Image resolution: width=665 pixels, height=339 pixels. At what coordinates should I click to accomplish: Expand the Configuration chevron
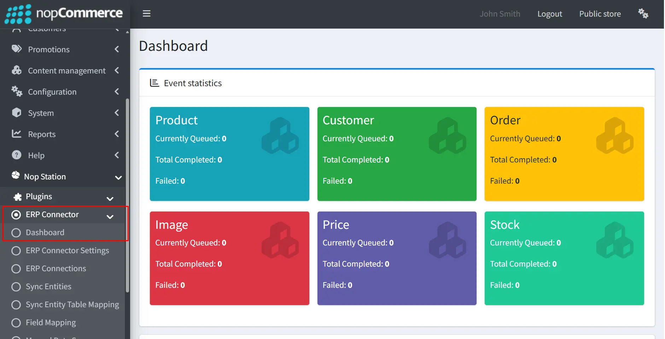pos(117,91)
